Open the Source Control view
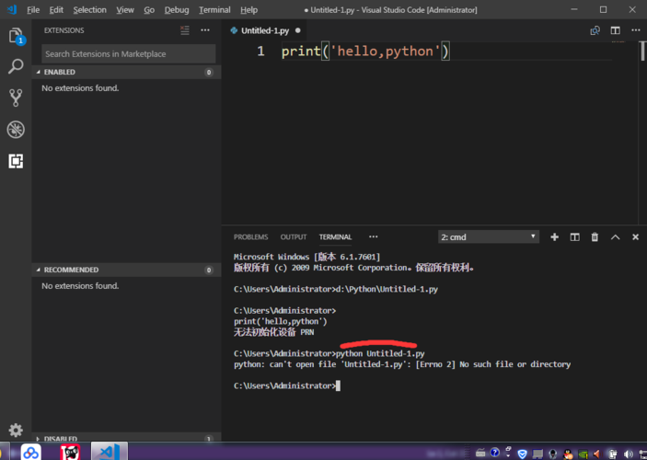 [x=16, y=98]
